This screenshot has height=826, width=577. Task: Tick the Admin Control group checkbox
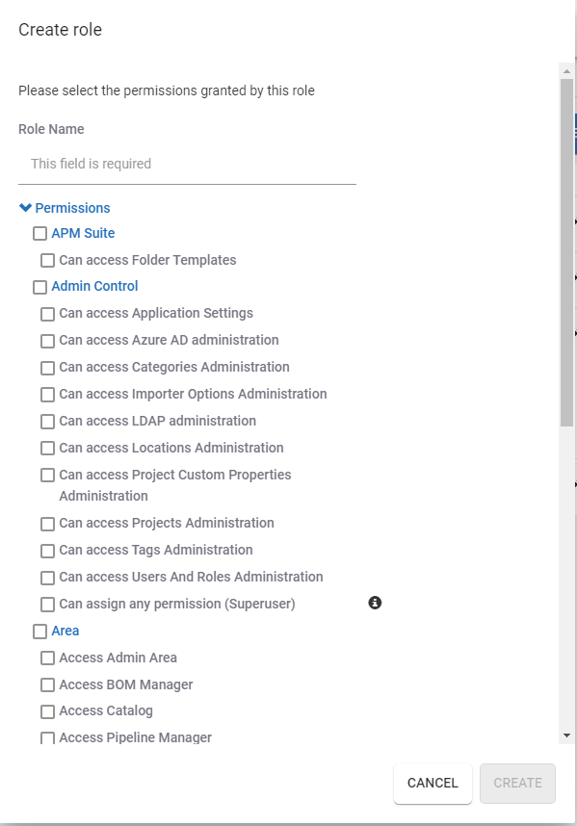39,287
